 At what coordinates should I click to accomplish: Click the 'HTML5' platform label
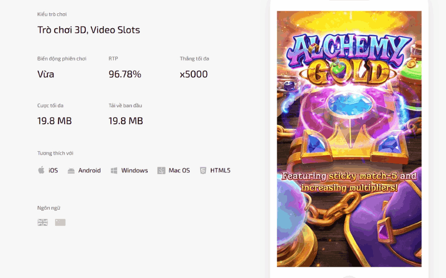[220, 171]
